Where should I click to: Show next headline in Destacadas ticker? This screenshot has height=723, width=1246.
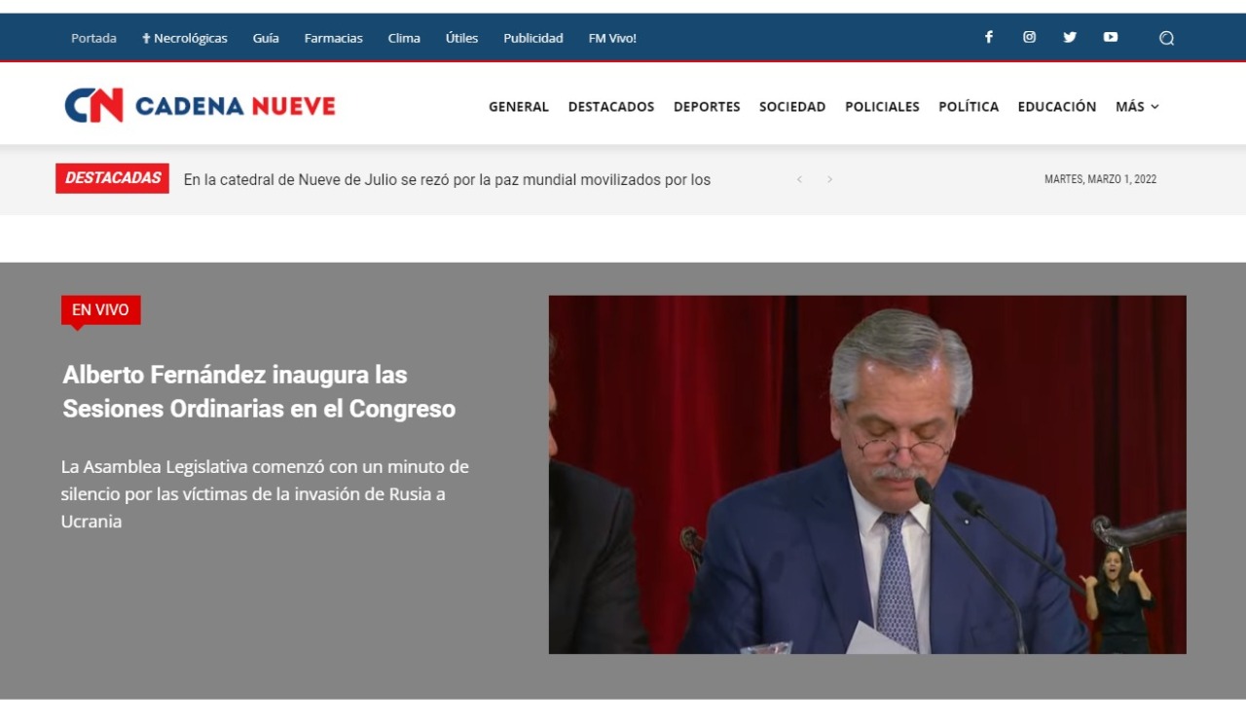click(x=829, y=180)
